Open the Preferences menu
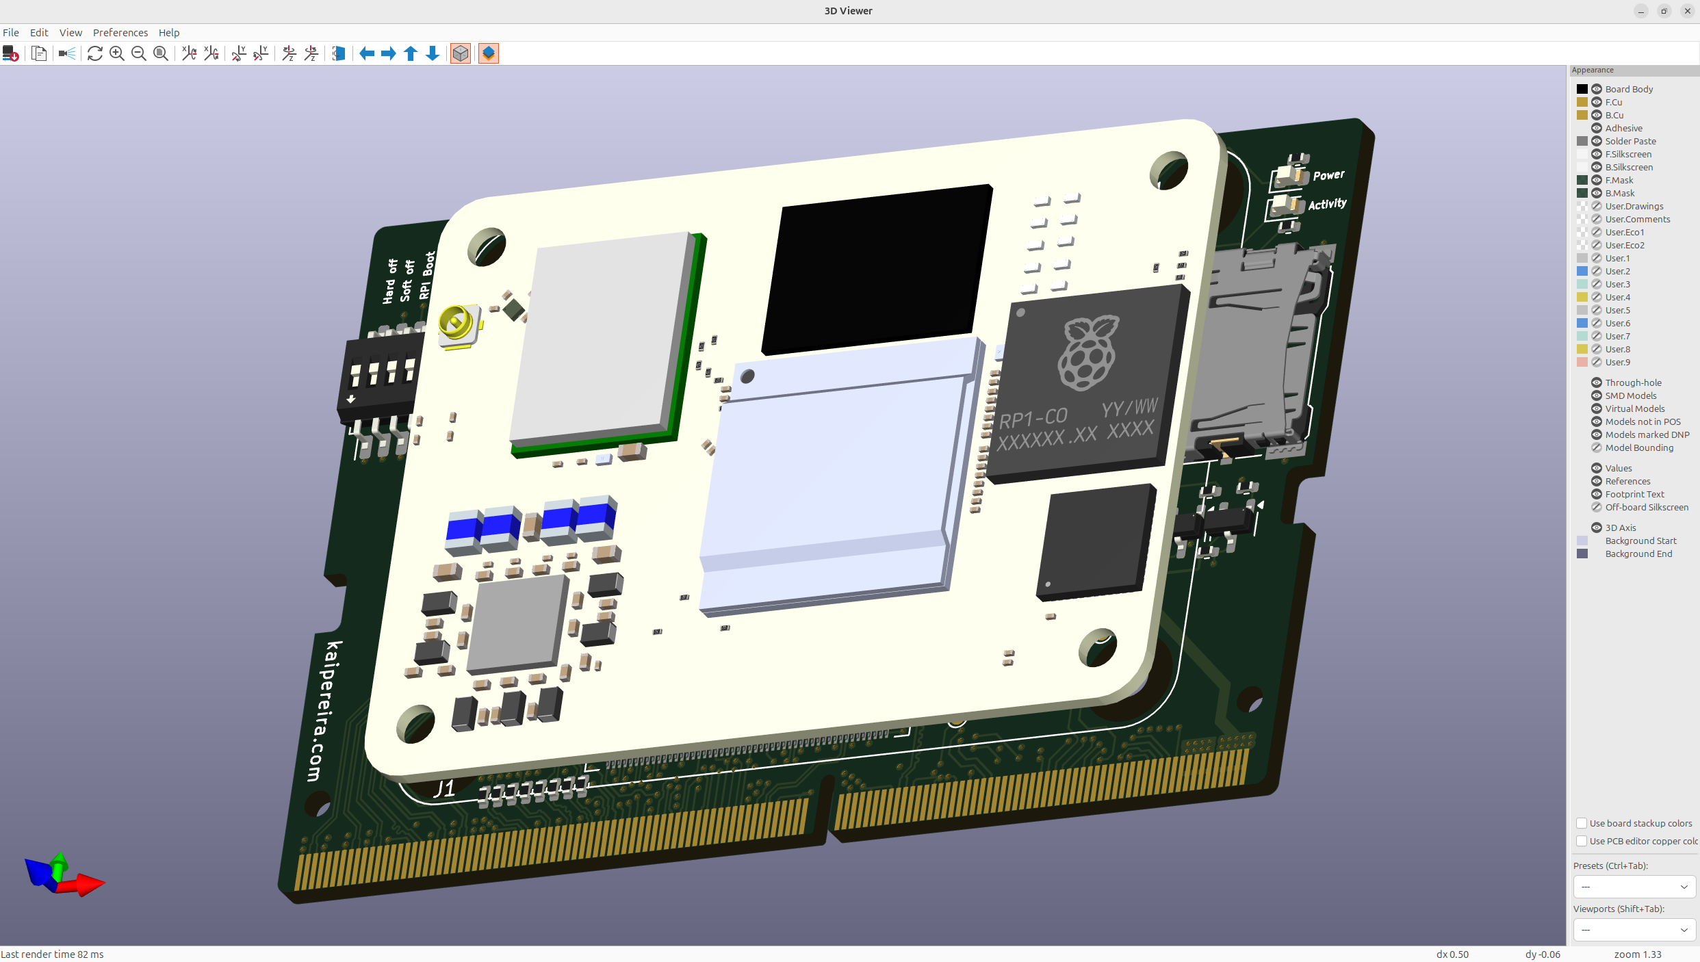Image resolution: width=1700 pixels, height=962 pixels. pyautogui.click(x=120, y=33)
